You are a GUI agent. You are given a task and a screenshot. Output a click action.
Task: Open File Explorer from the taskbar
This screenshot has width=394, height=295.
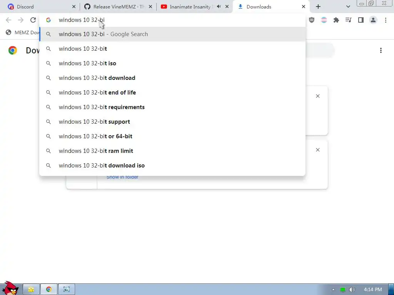[31, 289]
